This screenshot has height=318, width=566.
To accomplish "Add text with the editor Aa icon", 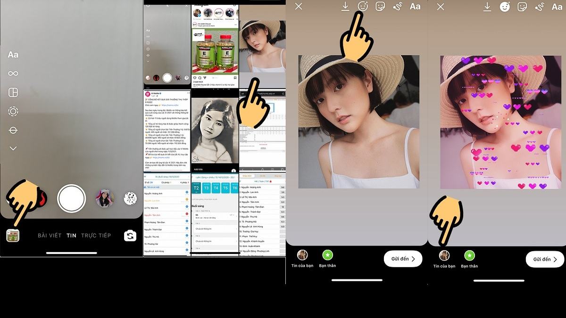I will pos(416,7).
